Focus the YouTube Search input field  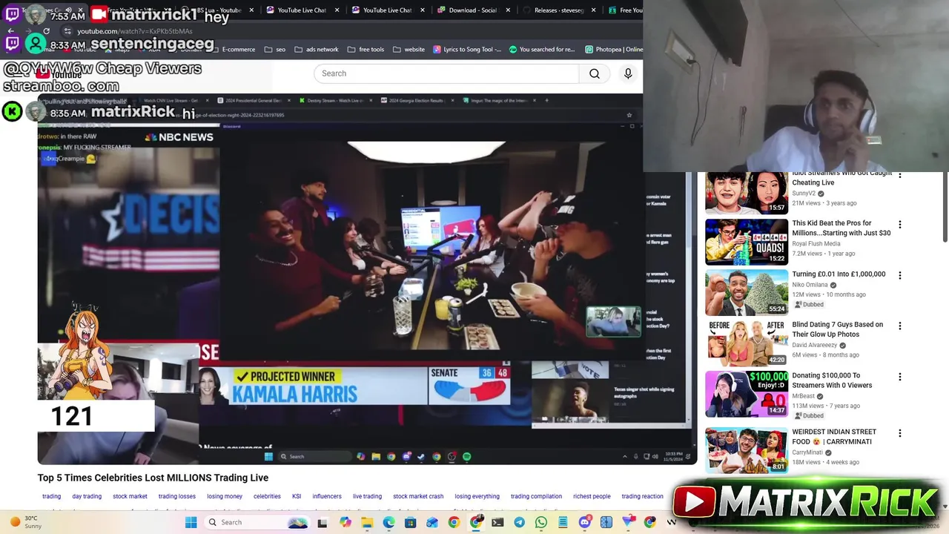pos(446,73)
